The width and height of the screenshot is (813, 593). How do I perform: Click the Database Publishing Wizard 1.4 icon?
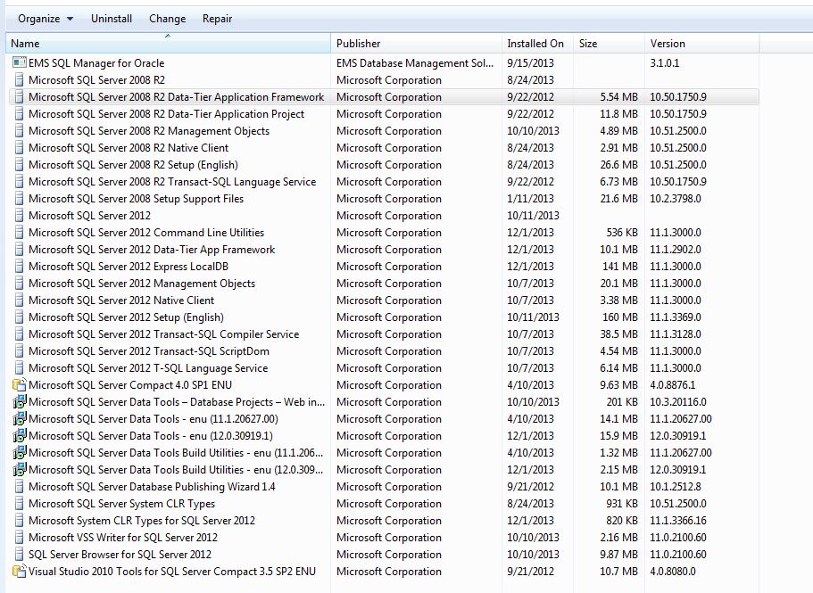tap(19, 487)
